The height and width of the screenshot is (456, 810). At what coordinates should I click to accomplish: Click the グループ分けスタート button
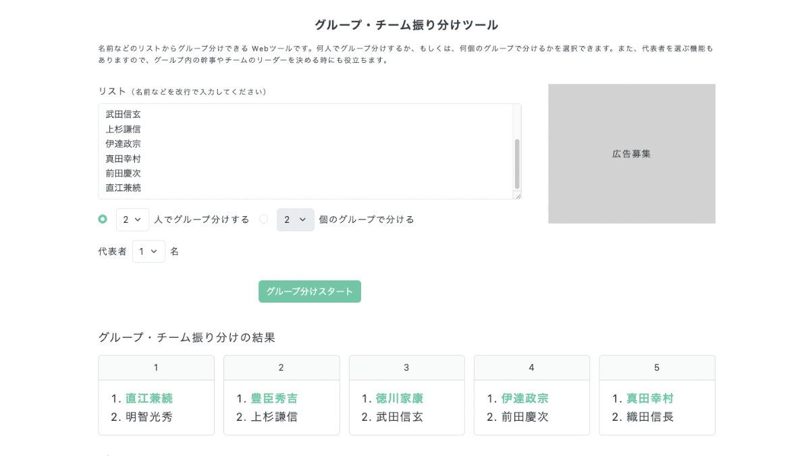[x=309, y=292]
